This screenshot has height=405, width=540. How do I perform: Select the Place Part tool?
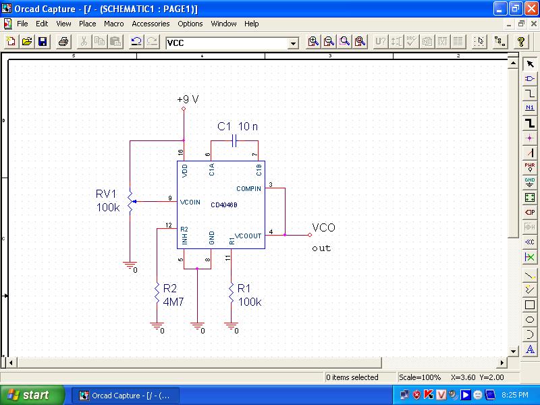(x=530, y=78)
